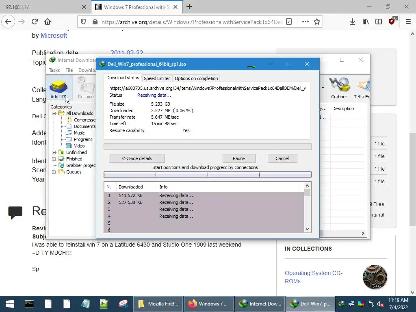Image resolution: width=416 pixels, height=312 pixels.
Task: Open the Microsoft author link
Action: click(54, 36)
